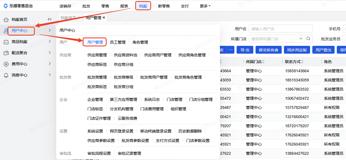Switch to the 用户管理 tab
346x160 pixels.
point(93,17)
